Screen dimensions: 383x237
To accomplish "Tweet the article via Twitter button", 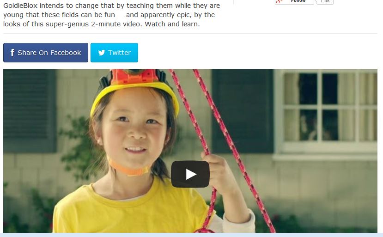I will pos(114,53).
